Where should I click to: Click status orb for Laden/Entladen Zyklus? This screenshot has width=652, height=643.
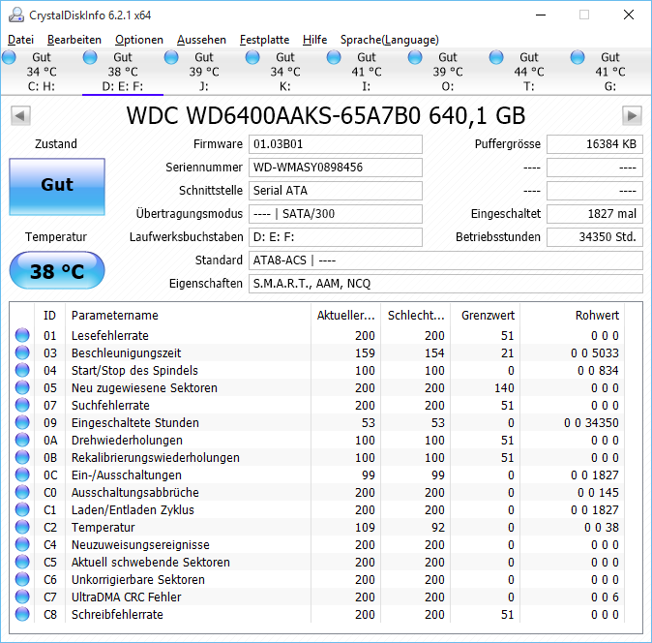(22, 509)
